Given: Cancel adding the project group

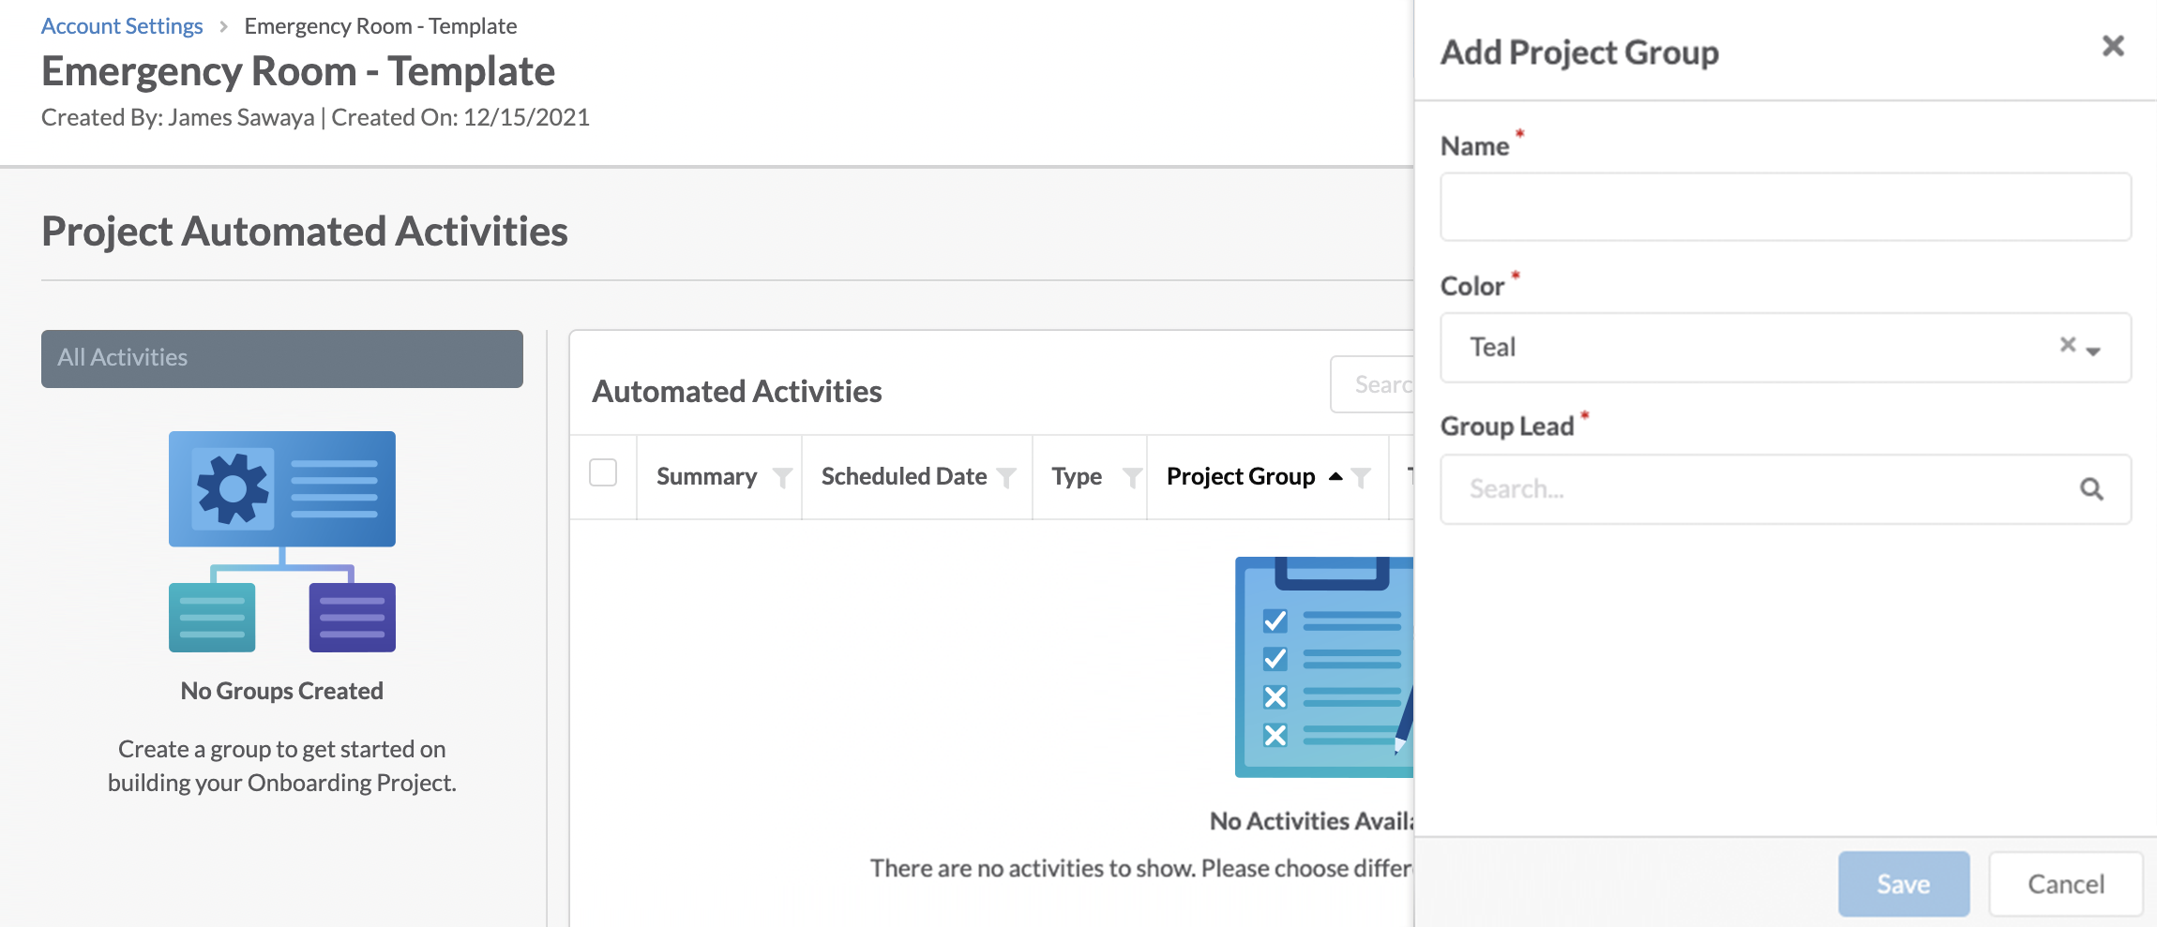Looking at the screenshot, I should point(2066,884).
